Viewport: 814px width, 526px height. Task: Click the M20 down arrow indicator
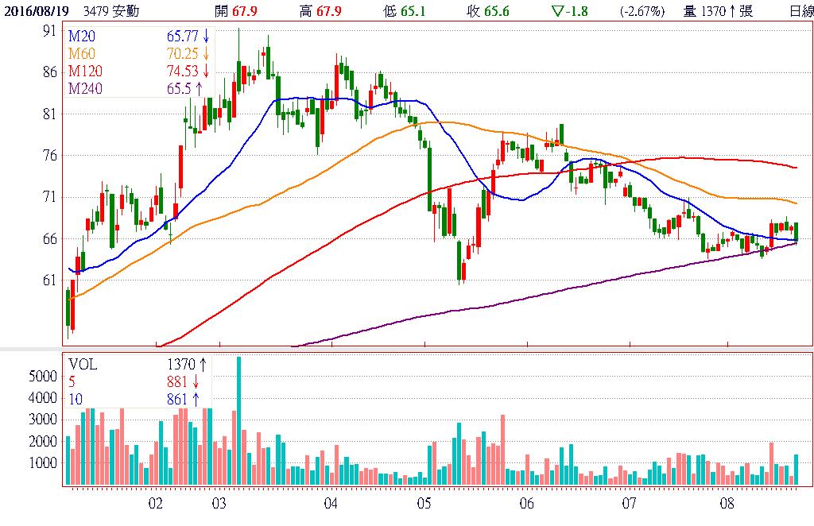206,37
